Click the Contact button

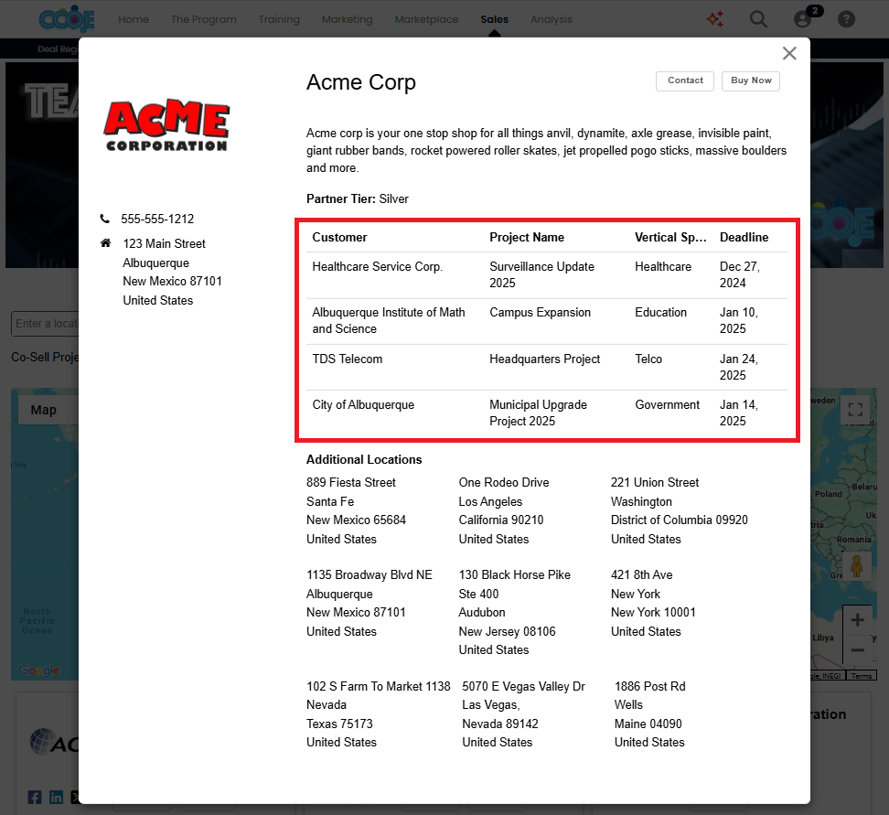pyautogui.click(x=685, y=80)
